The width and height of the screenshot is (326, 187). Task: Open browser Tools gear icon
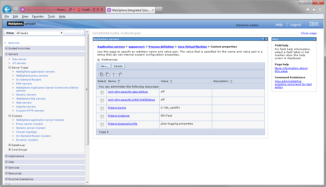tap(320, 10)
